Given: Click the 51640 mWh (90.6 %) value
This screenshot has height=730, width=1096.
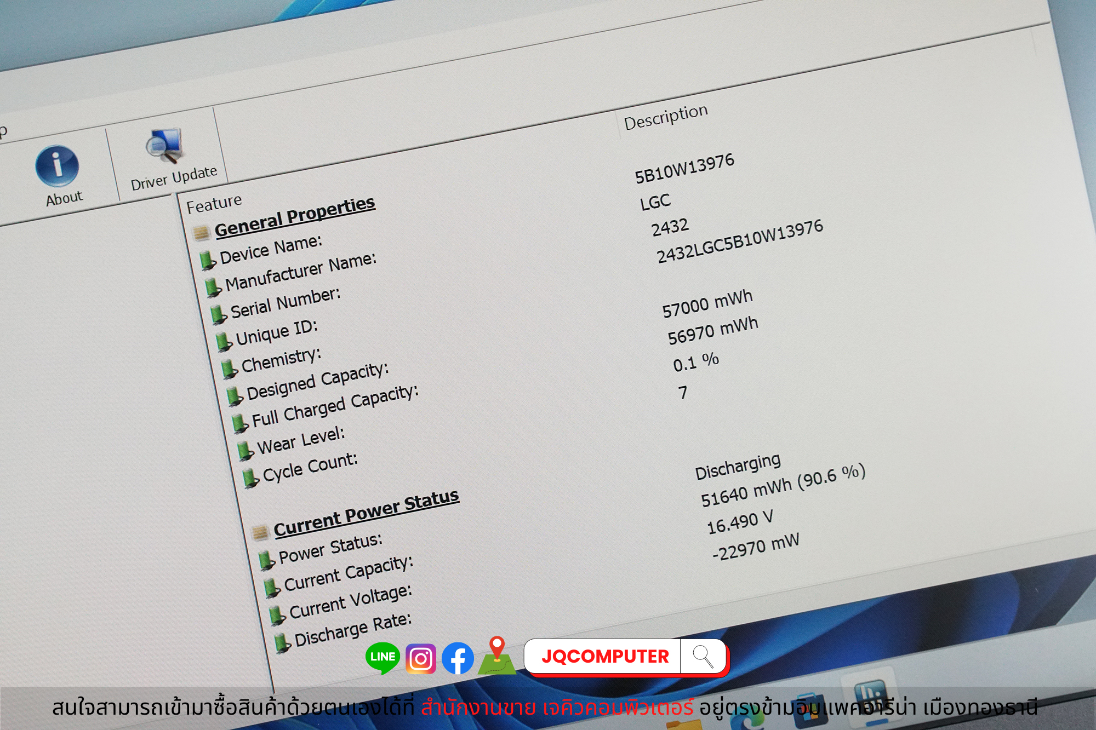Looking at the screenshot, I should coord(783,485).
